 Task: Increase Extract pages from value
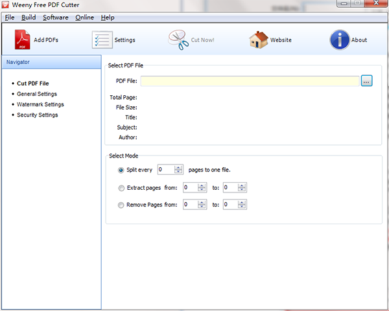(x=202, y=185)
